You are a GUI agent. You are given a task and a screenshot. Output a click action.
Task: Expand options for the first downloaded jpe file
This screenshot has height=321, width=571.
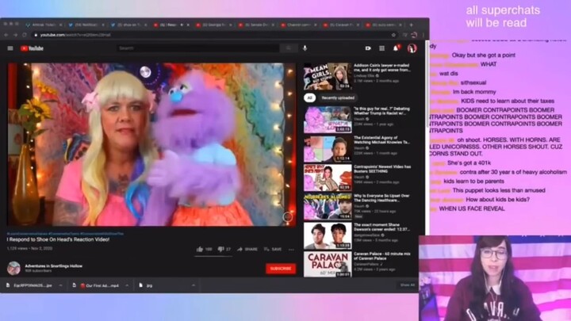60,285
